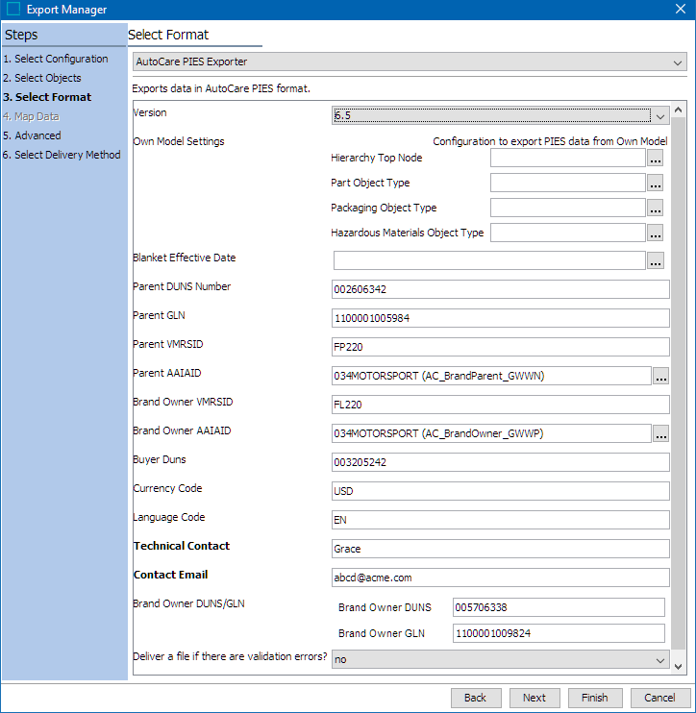Click the ellipsis button for Hierarchy Top Node
The height and width of the screenshot is (713, 696).
pyautogui.click(x=656, y=159)
